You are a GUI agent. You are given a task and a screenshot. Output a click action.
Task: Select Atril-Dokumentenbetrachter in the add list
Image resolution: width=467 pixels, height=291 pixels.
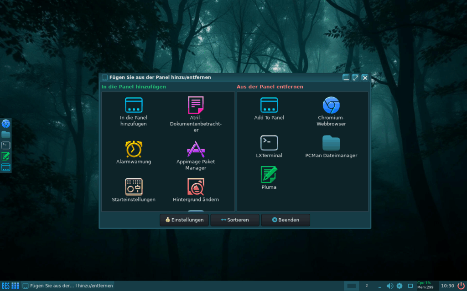coord(196,105)
